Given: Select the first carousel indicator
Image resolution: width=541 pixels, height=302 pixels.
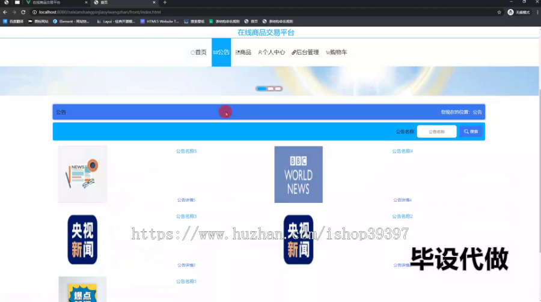Looking at the screenshot, I should (x=261, y=89).
